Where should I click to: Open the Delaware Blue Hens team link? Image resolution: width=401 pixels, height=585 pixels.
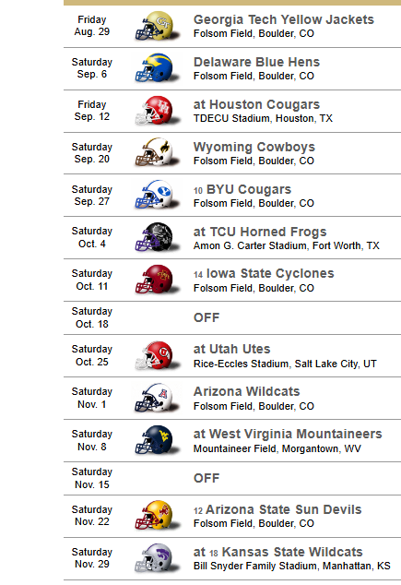[x=256, y=62]
